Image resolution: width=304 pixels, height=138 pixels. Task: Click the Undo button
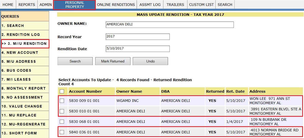tap(150, 61)
